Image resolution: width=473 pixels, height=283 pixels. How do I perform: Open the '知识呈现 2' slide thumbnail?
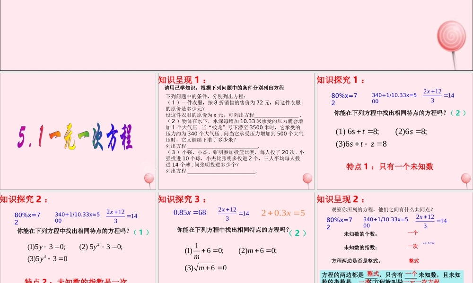pos(395,238)
